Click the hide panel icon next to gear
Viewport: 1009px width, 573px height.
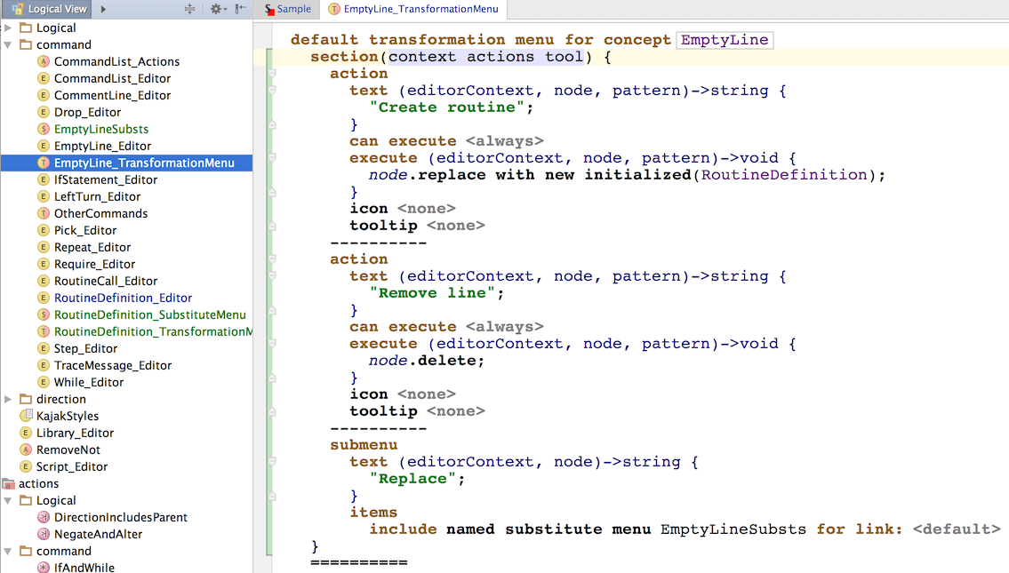click(241, 9)
